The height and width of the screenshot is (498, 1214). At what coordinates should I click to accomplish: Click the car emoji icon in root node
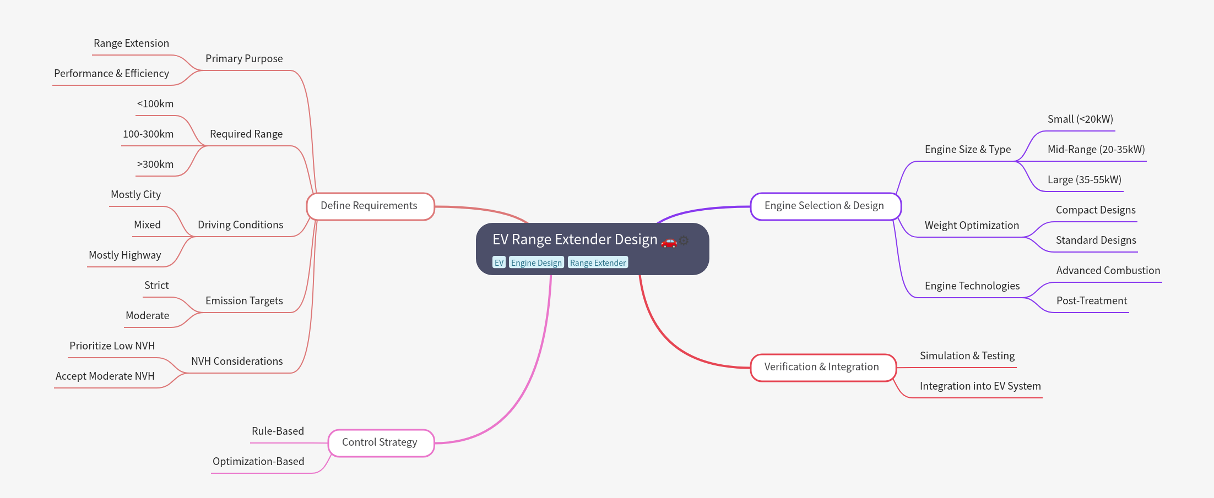click(669, 241)
